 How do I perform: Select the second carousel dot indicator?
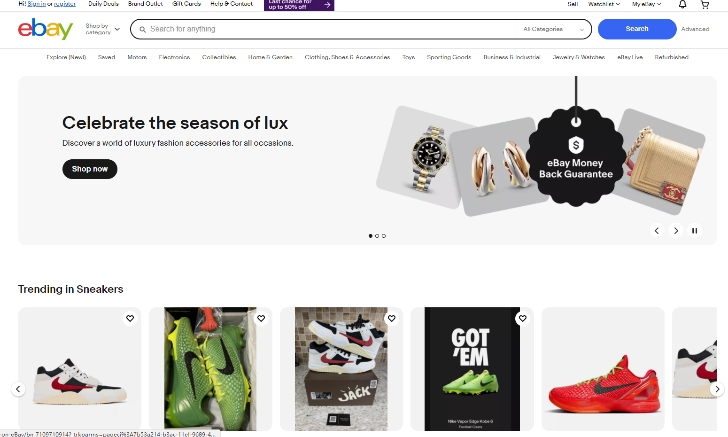click(x=377, y=236)
